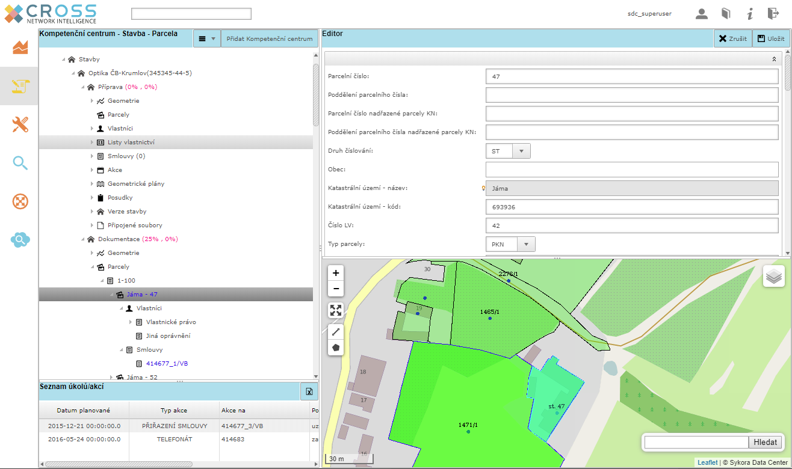Open the documentation book icon
The height and width of the screenshot is (469, 792).
click(726, 14)
